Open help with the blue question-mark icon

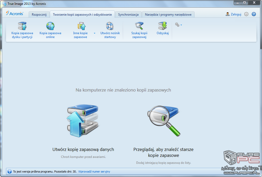(x=254, y=14)
